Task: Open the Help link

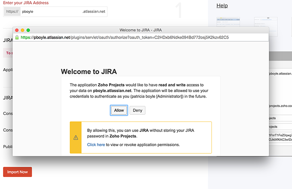Action: tap(222, 6)
